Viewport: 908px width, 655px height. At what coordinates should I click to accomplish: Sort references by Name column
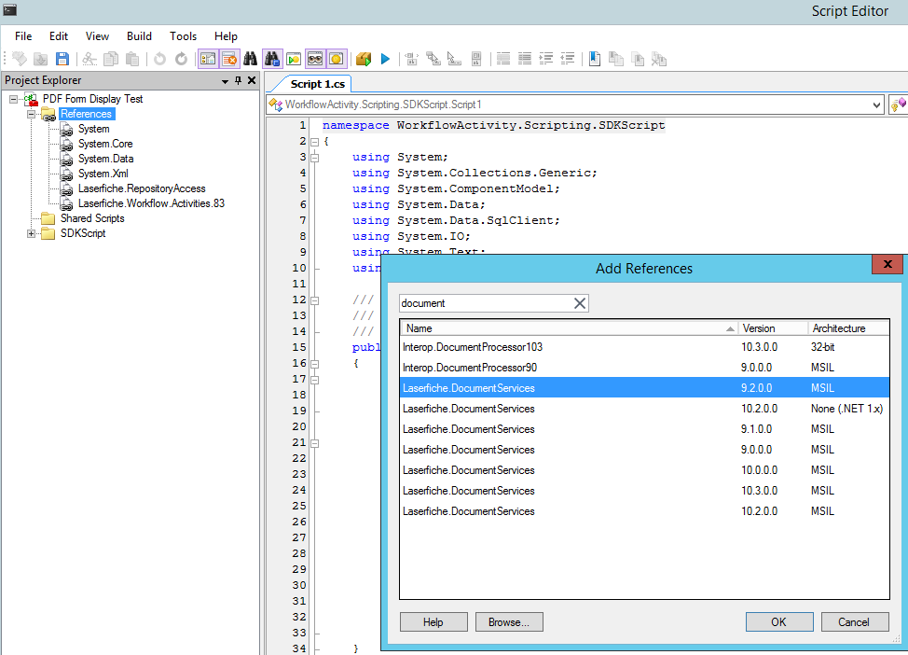(x=570, y=328)
